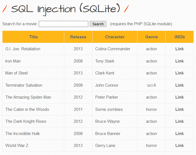Viewport: 196px width, 155px height.
Task: Open IMDb link for Iron Man
Action: pos(180,61)
